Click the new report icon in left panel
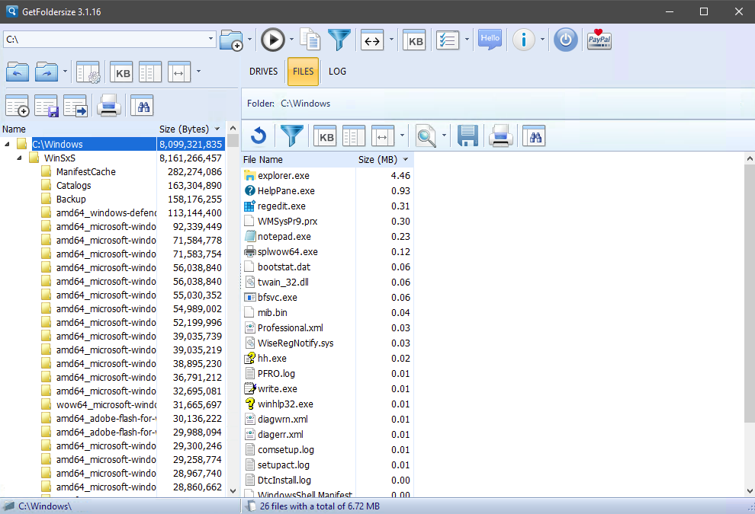Screen dimensions: 755x514 tap(18, 106)
